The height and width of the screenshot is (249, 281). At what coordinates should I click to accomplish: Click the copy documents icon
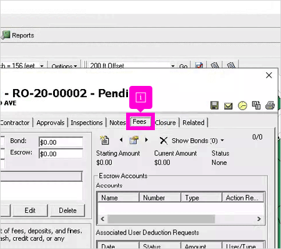tap(256, 105)
